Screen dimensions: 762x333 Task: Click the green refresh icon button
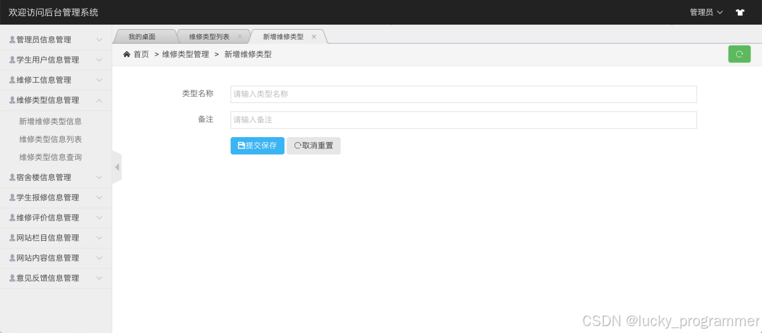(739, 54)
